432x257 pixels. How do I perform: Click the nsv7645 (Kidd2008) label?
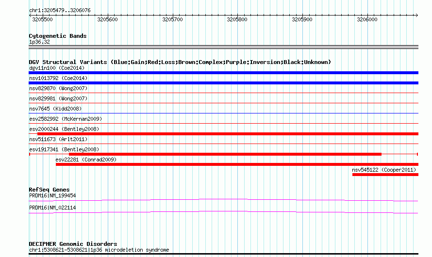click(x=55, y=109)
